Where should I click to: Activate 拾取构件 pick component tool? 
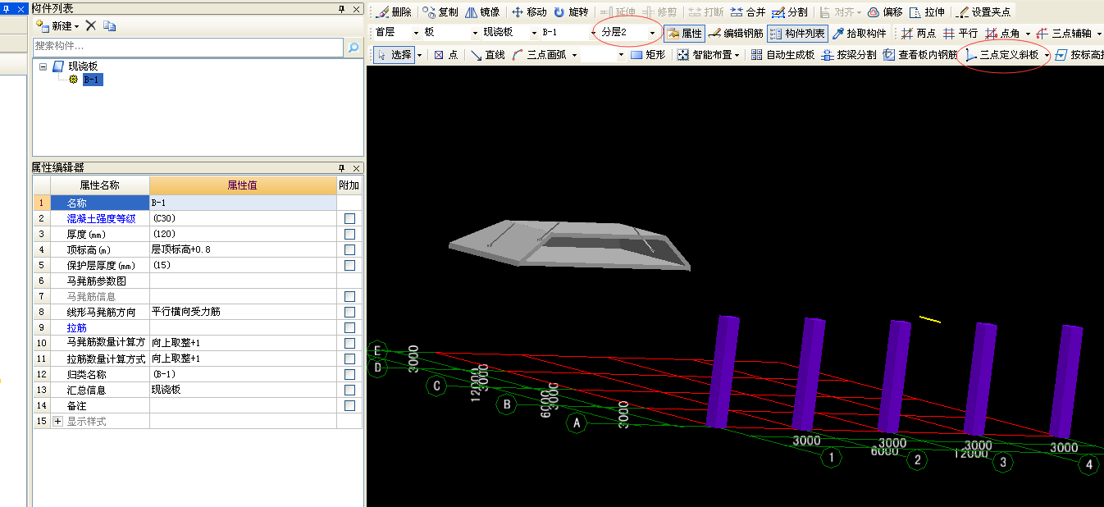860,34
